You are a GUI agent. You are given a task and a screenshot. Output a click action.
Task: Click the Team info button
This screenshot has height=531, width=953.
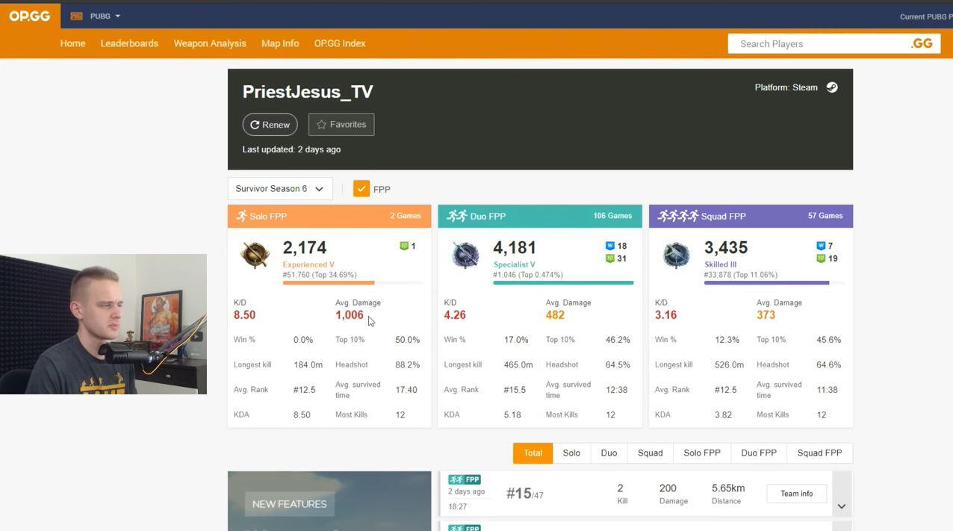796,494
